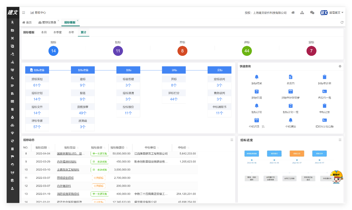Image resolution: width=352 pixels, height=210 pixels.
Task: Expand the 招标动态 panel menu
Action: click(232, 140)
